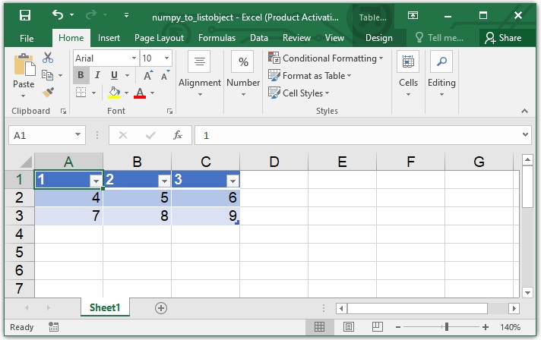Switch to the Insert ribbon tab
Screen dimensions: 541x340
109,38
